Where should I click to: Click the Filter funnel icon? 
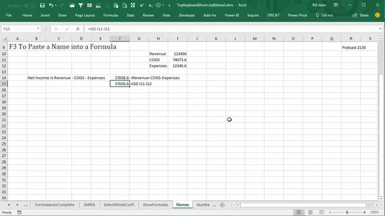click(x=81, y=5)
